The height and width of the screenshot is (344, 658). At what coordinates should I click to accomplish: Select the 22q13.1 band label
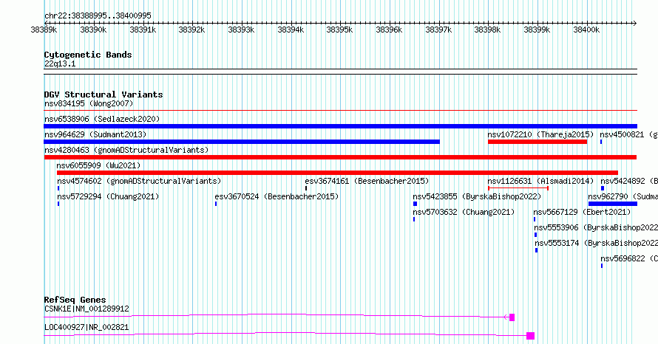click(x=60, y=63)
